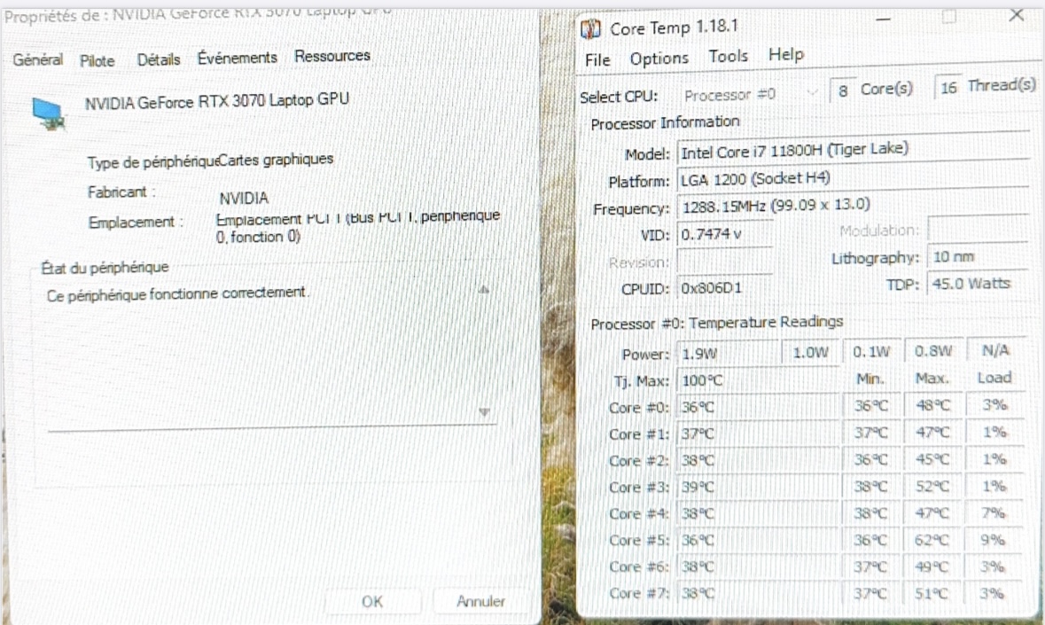Open the File menu in Core Temp
This screenshot has width=1045, height=625.
(597, 60)
